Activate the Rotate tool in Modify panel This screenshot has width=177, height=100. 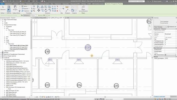(x=46, y=11)
